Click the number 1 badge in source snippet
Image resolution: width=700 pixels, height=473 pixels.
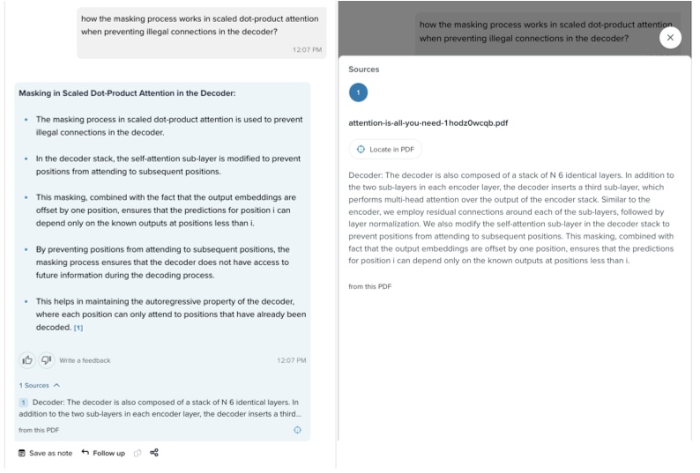[x=24, y=403]
